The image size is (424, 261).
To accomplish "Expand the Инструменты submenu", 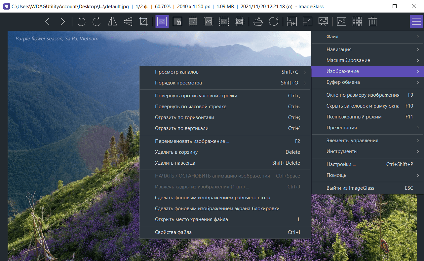I will (x=367, y=151).
